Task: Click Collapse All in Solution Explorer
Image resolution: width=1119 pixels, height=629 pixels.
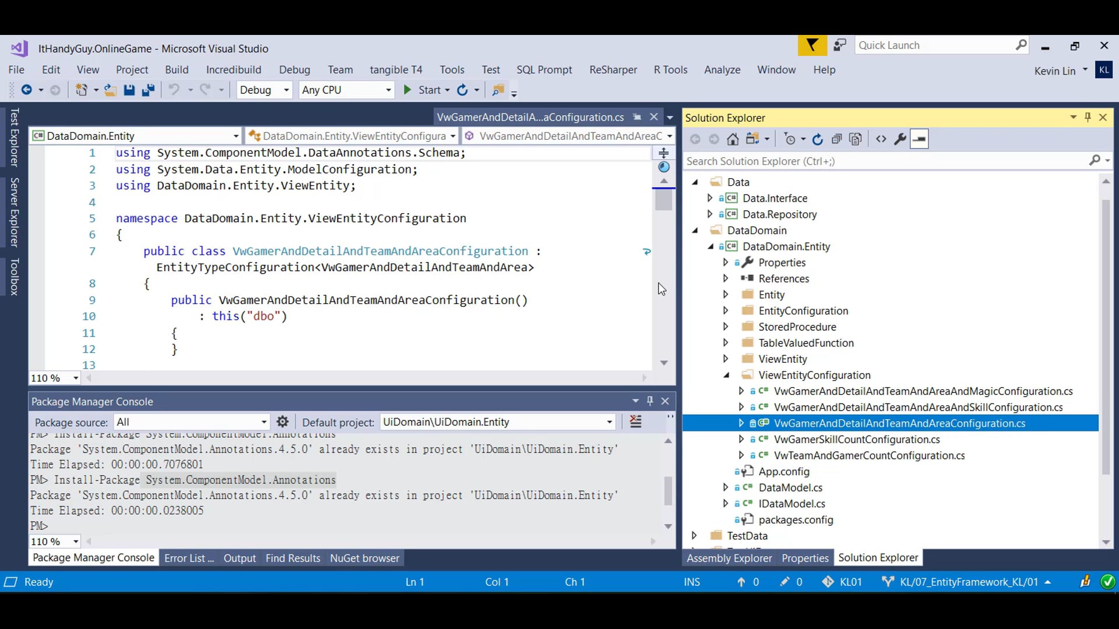Action: coord(836,139)
